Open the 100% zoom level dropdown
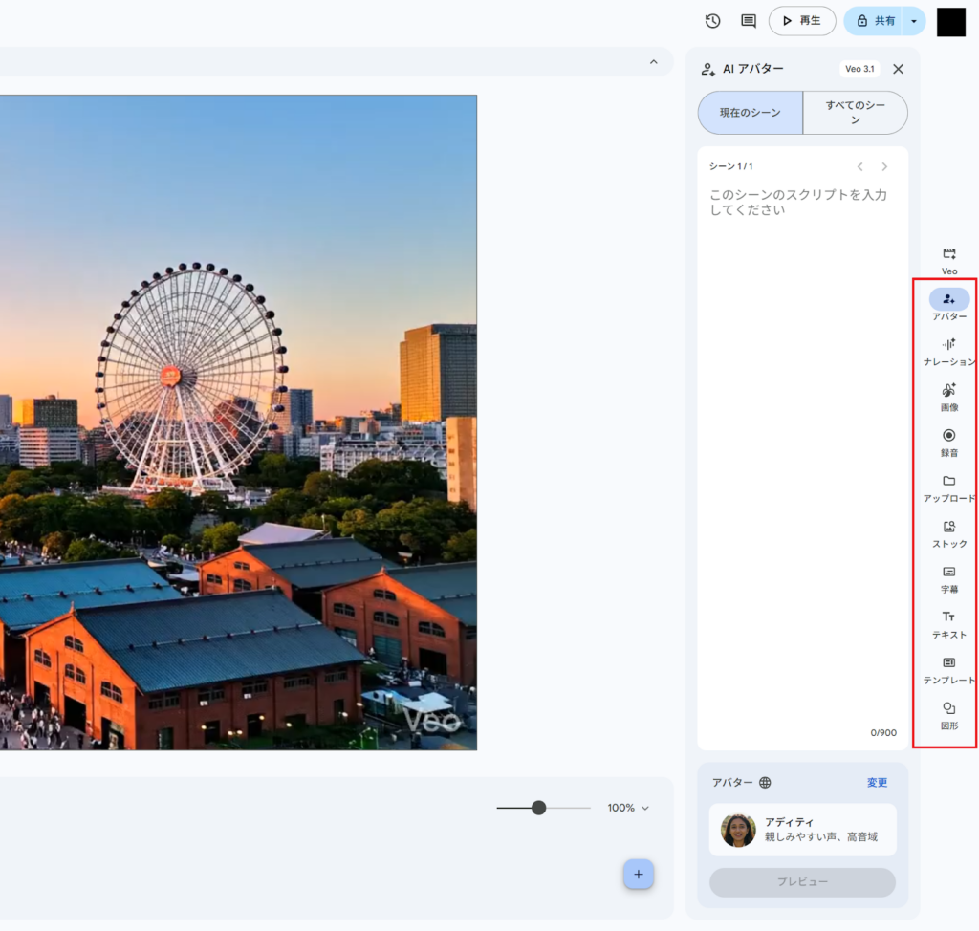This screenshot has width=979, height=931. (628, 808)
